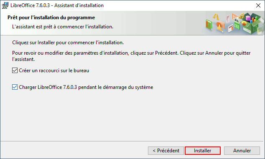The height and width of the screenshot is (159, 265).
Task: Cancel setup with the Annuler button
Action: click(x=242, y=151)
